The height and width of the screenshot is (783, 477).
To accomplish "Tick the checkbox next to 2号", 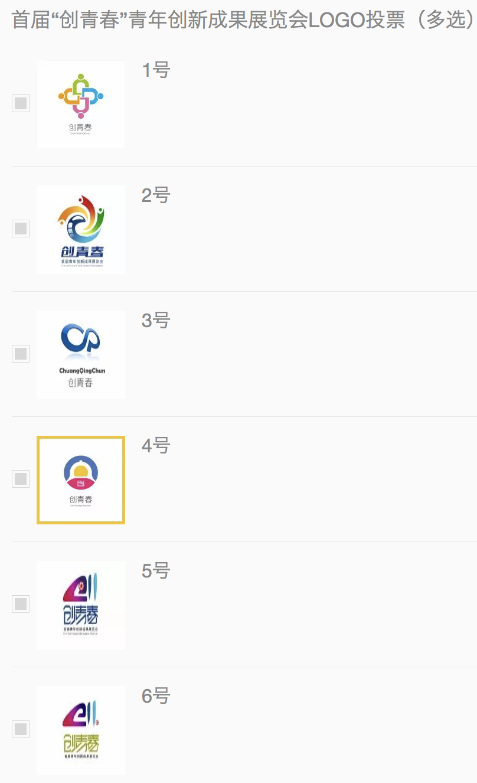I will pos(21,229).
